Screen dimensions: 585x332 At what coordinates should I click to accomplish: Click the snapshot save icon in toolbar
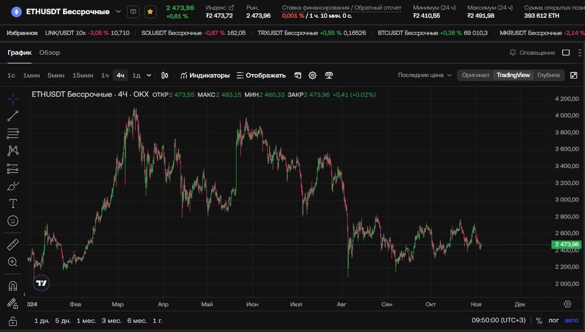298,75
